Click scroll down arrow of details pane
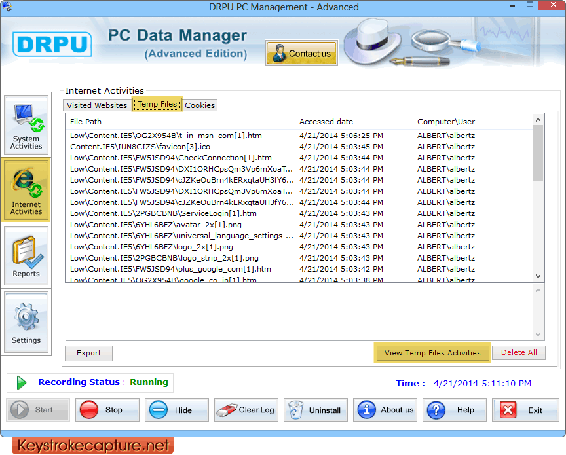 [x=538, y=335]
